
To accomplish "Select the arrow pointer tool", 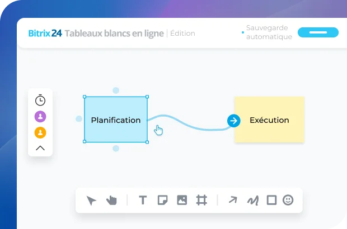I will [x=91, y=200].
